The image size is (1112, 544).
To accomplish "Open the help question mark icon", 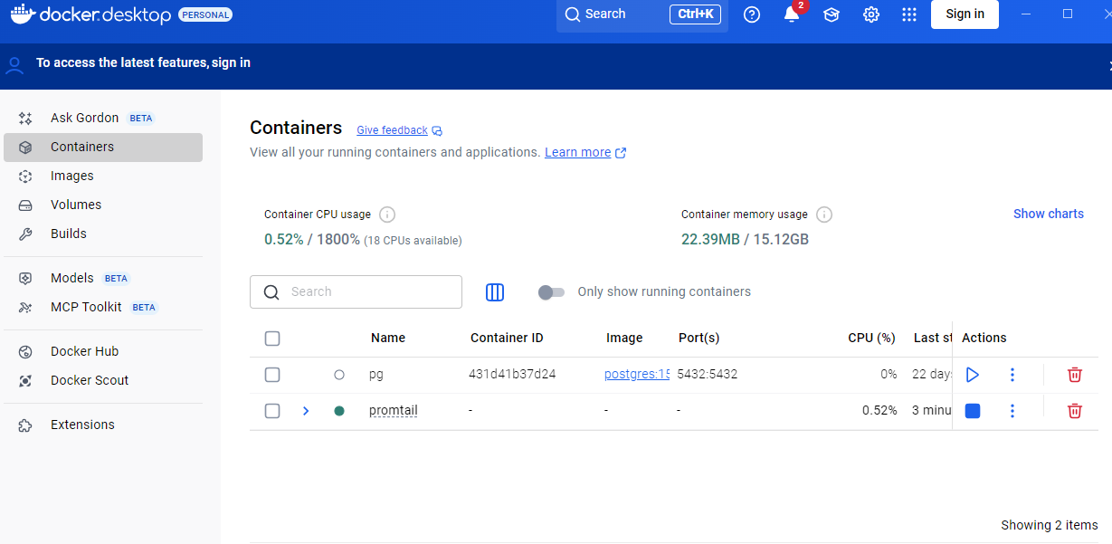I will [752, 14].
